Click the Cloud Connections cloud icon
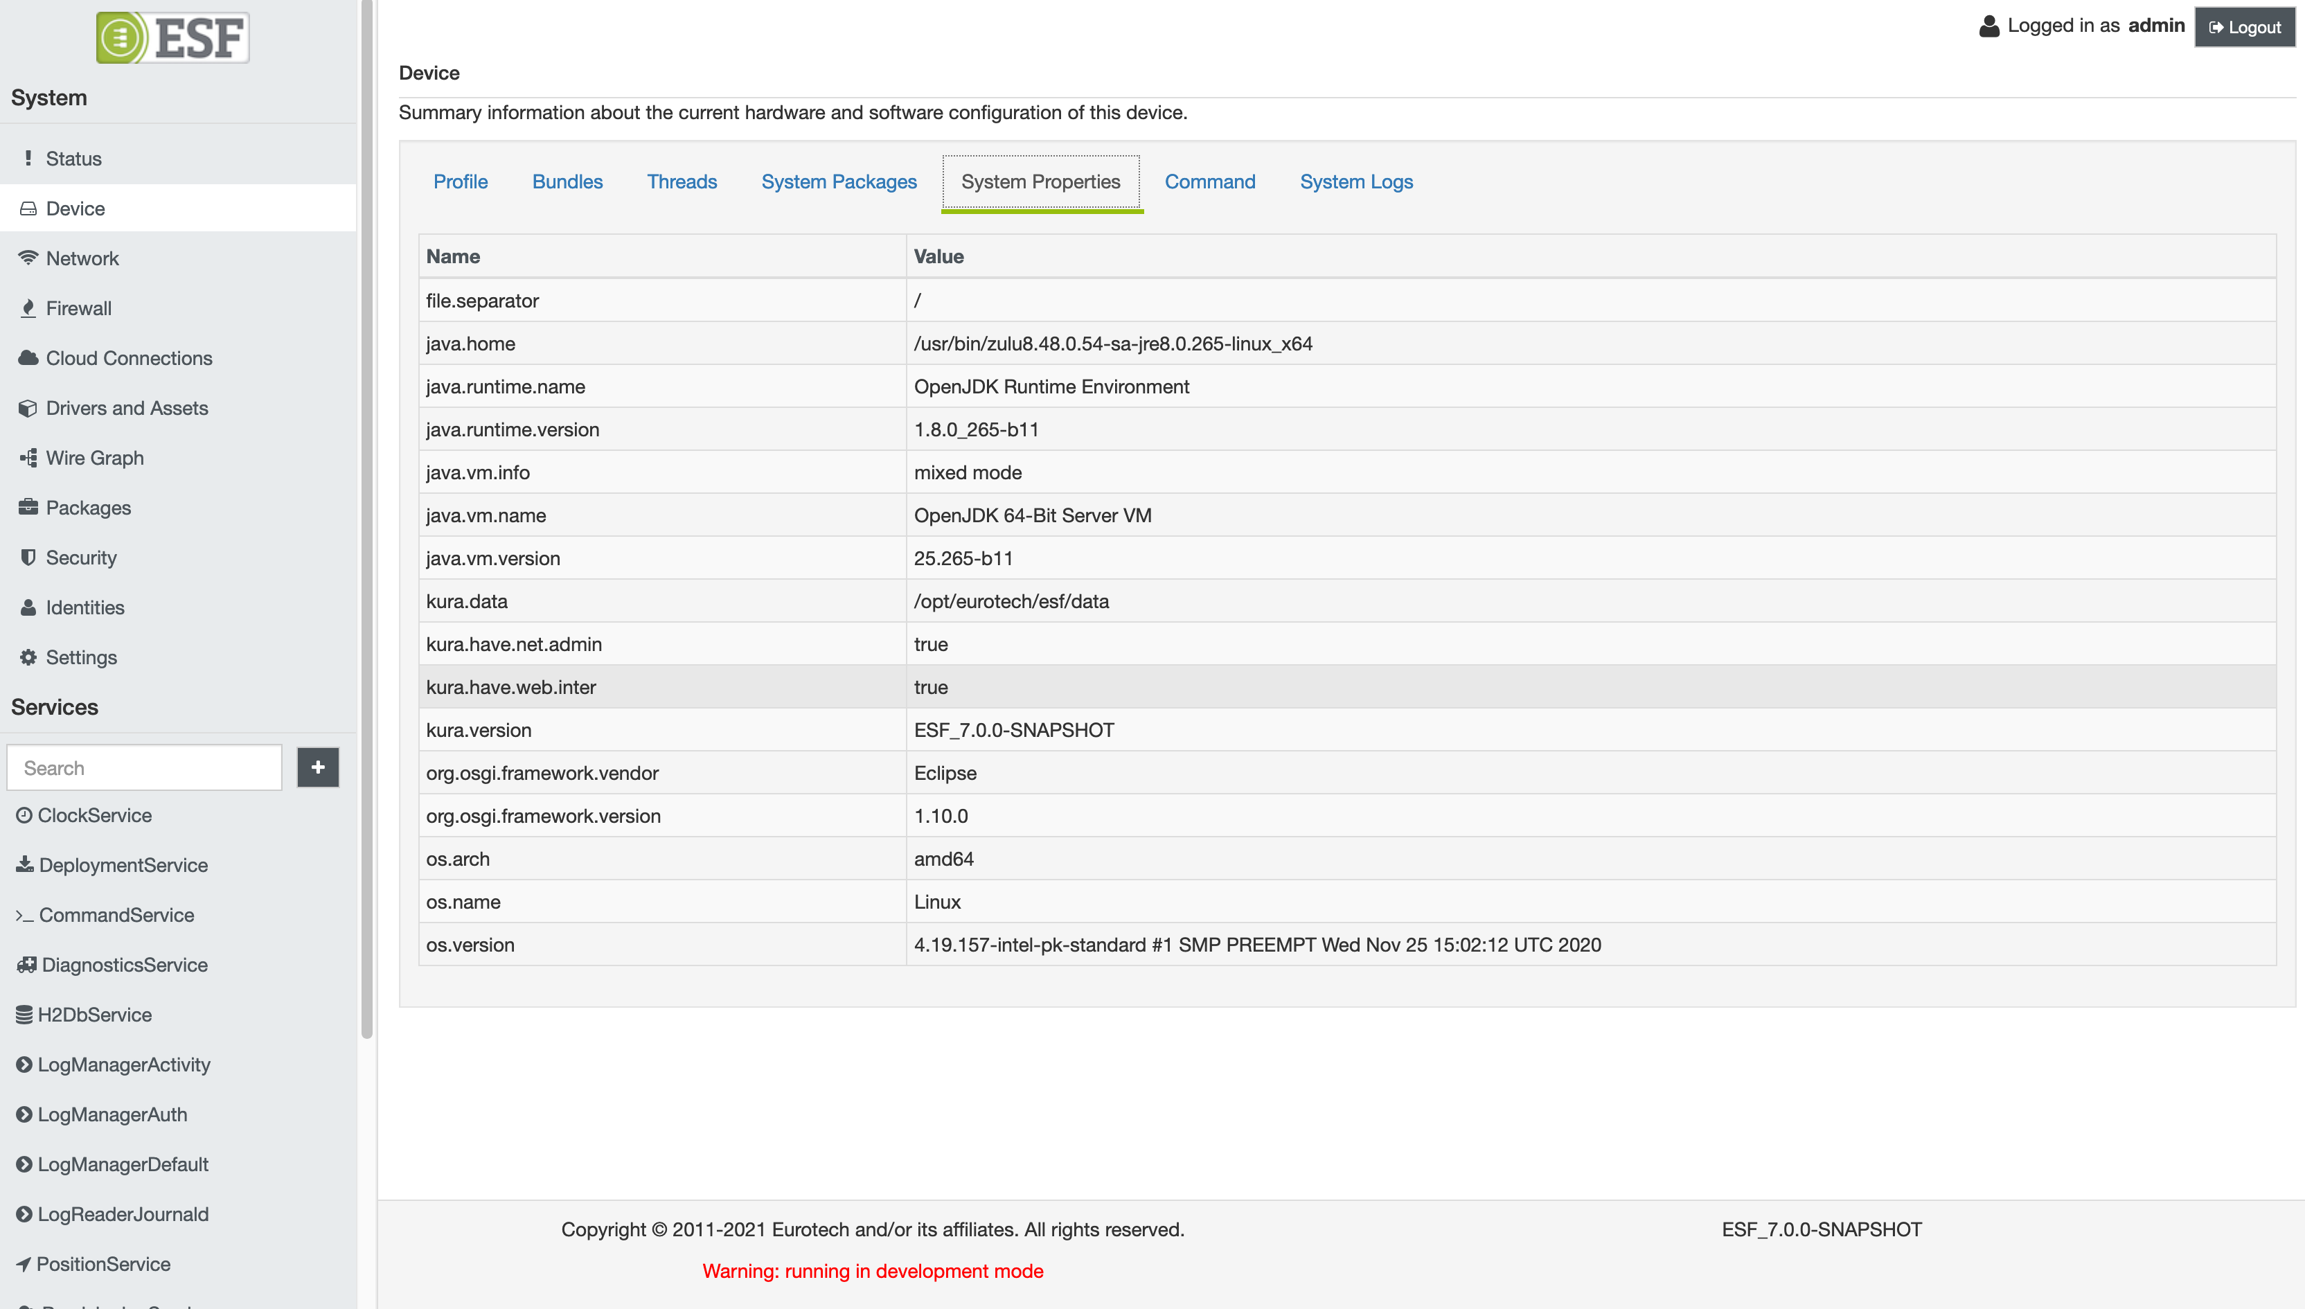2305x1309 pixels. tap(28, 358)
